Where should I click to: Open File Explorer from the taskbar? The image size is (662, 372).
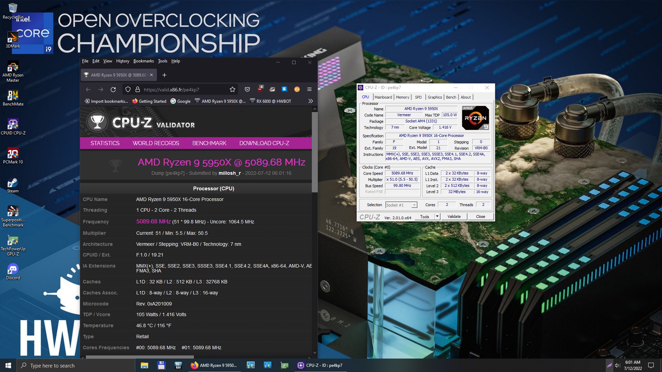144,365
